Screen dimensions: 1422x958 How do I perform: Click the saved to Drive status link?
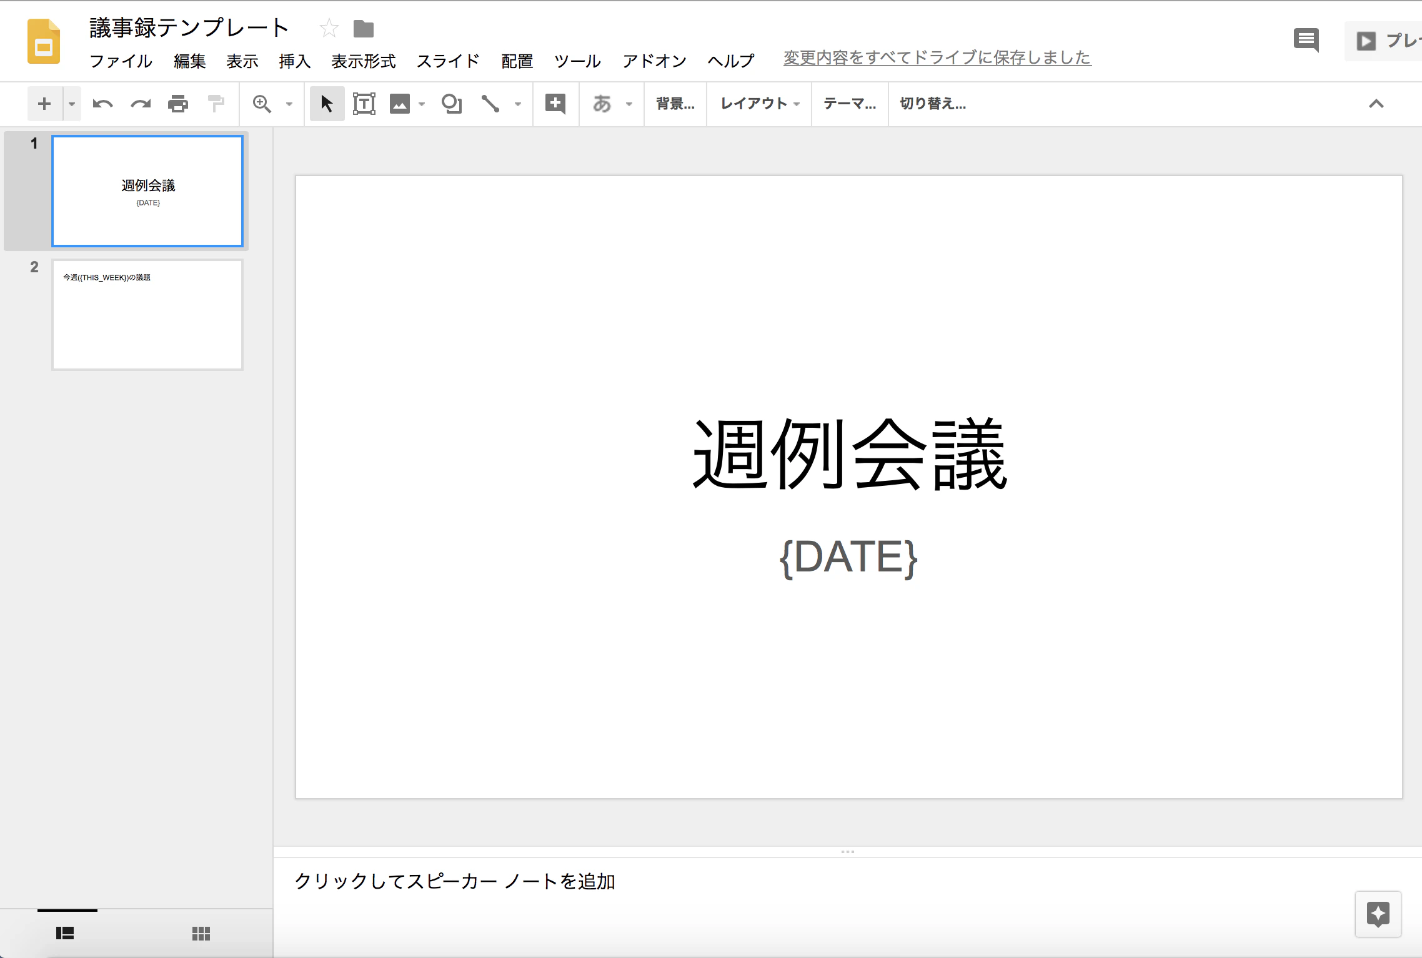point(937,57)
